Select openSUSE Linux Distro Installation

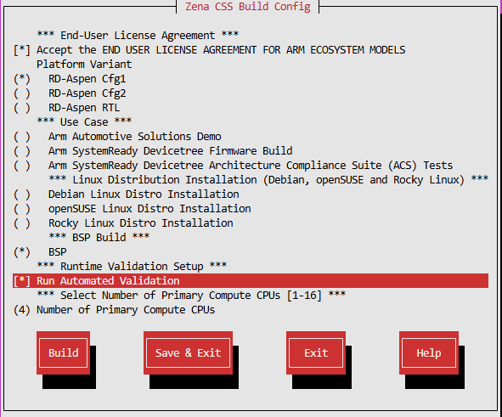22,209
